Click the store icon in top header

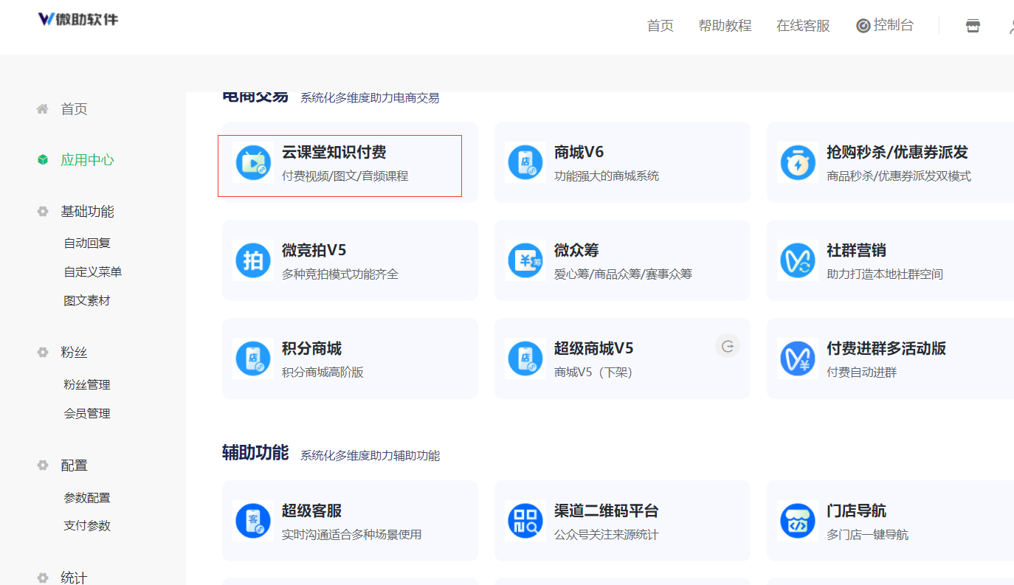click(x=973, y=26)
